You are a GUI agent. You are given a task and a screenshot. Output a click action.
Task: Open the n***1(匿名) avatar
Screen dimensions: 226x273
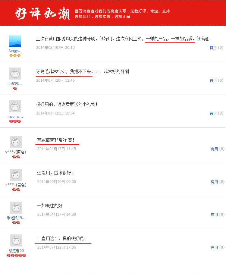[x=16, y=175]
